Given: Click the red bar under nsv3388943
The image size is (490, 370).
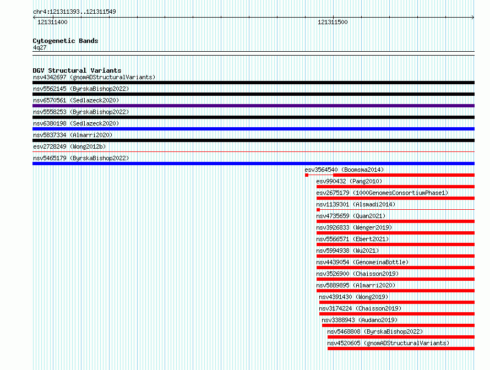Looking at the screenshot, I should (399, 325).
